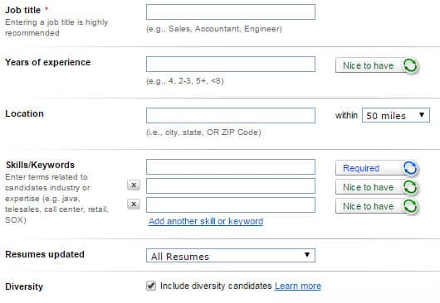Uncheck Include diversity candidates checkbox
This screenshot has height=303, width=440.
coord(151,286)
